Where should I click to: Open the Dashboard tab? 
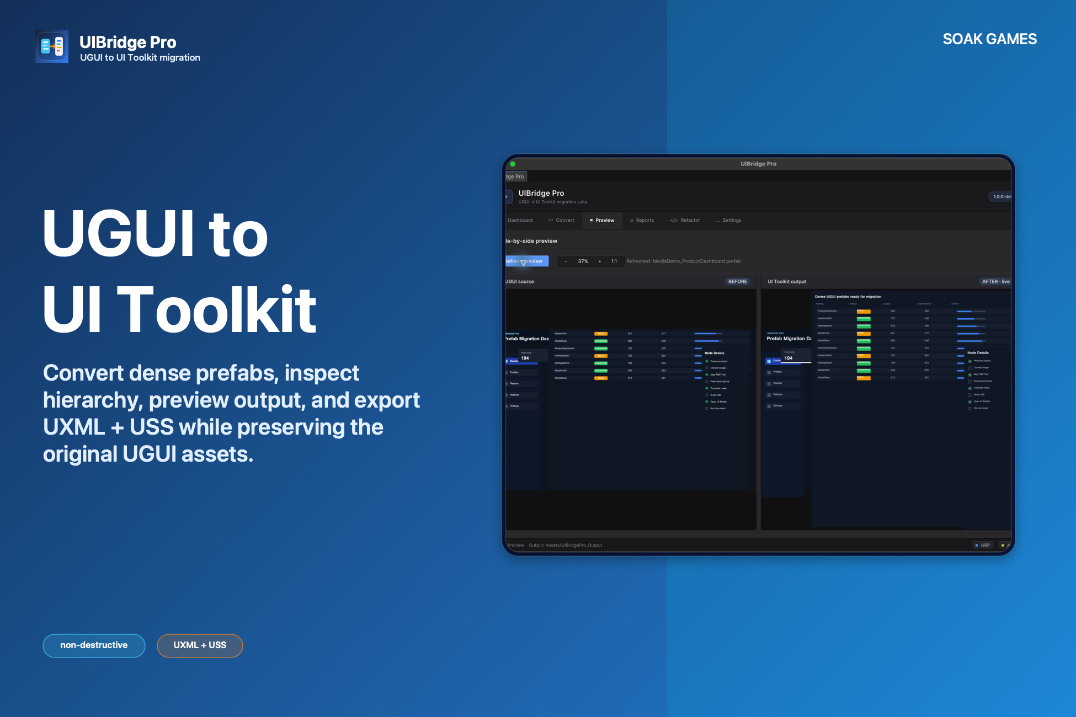point(520,220)
